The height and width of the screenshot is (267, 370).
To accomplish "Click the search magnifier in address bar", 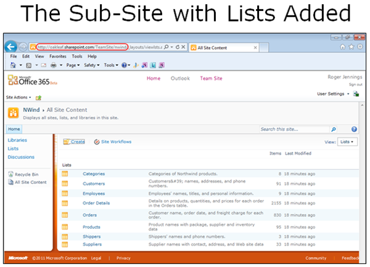I will pyautogui.click(x=166, y=47).
